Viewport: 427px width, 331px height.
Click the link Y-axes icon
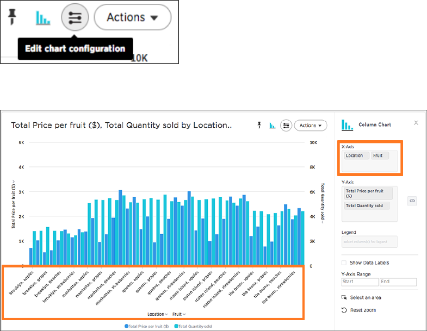(412, 201)
